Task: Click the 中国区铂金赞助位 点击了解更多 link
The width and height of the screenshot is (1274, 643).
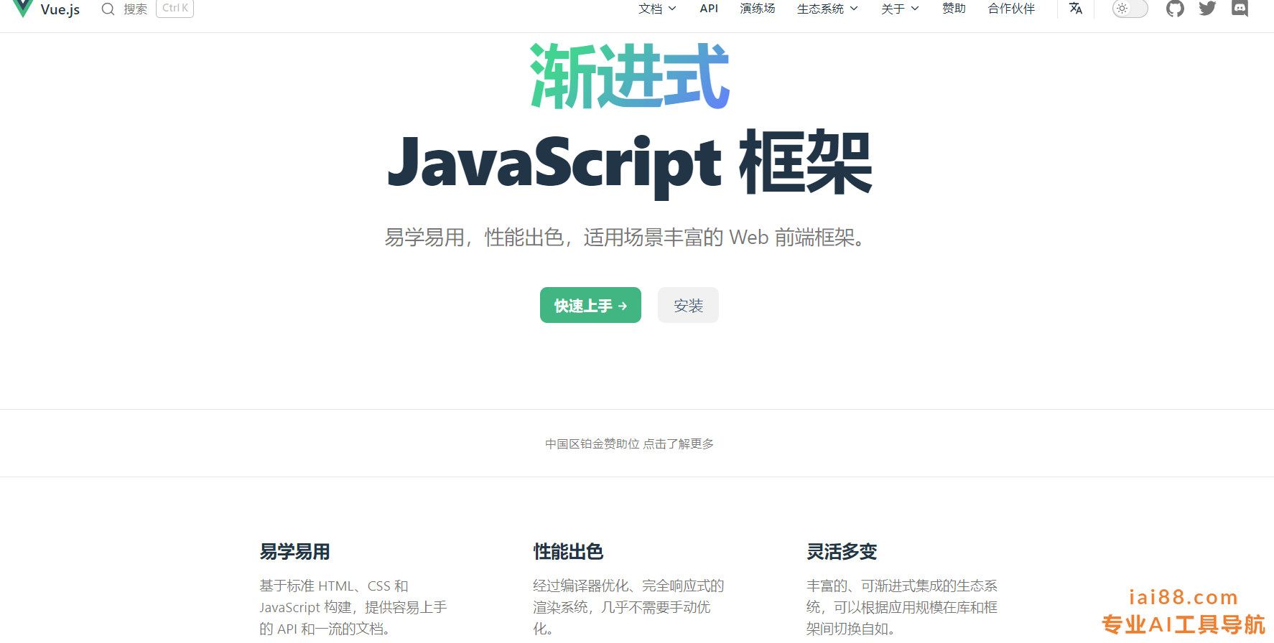Action: 629,443
